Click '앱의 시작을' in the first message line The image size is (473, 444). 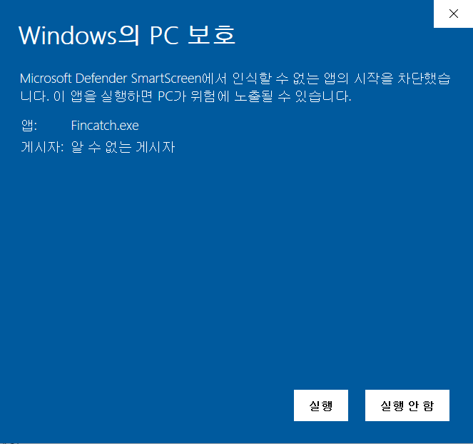pyautogui.click(x=358, y=79)
